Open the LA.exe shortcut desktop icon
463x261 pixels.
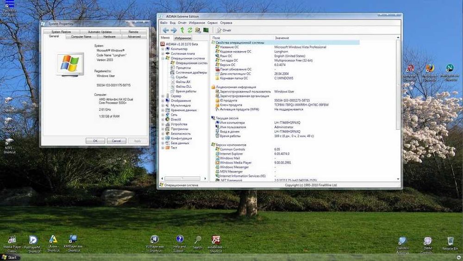pyautogui.click(x=53, y=244)
